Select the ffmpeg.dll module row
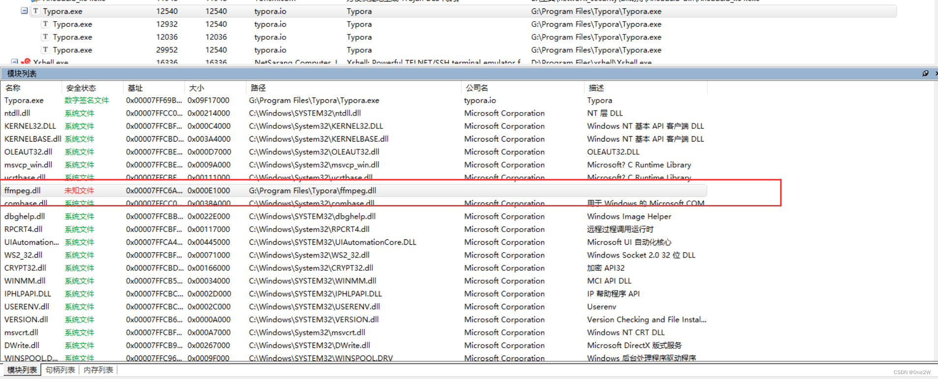 [x=354, y=190]
